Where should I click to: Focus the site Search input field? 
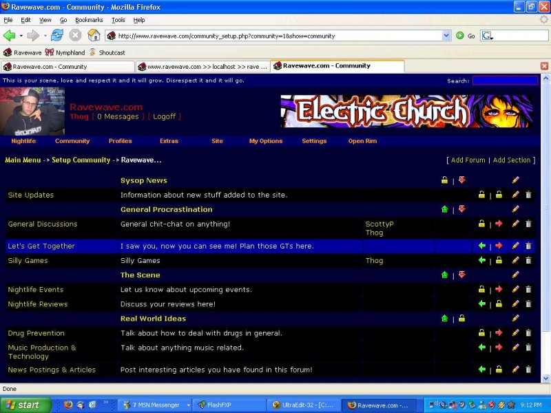click(x=505, y=81)
